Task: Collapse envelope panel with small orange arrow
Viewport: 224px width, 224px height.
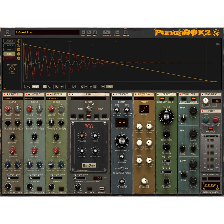Action: [5, 88]
